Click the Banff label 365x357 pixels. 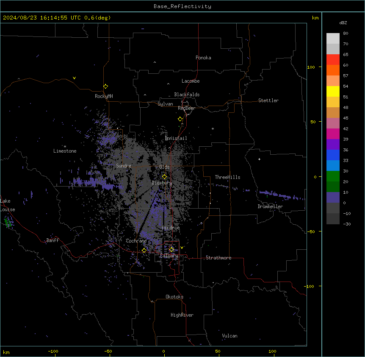(x=53, y=240)
